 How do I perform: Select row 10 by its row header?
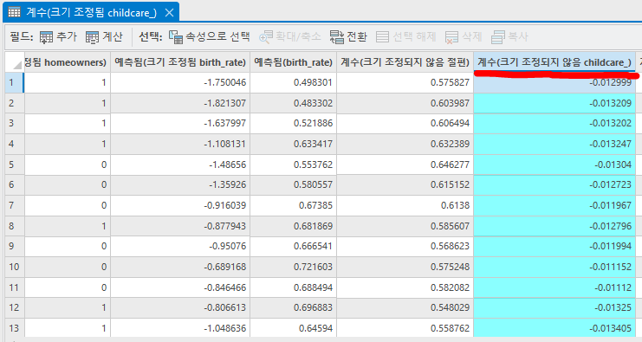pos(15,267)
